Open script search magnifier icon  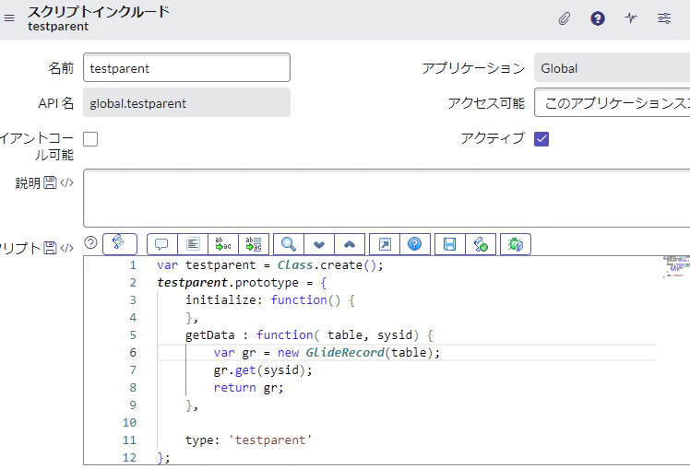[x=289, y=244]
